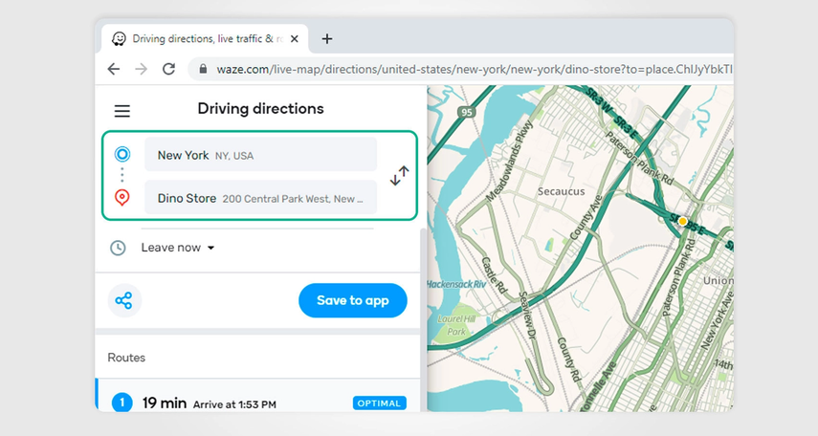This screenshot has width=818, height=436.
Task: Open the Leave now dropdown
Action: coord(177,248)
